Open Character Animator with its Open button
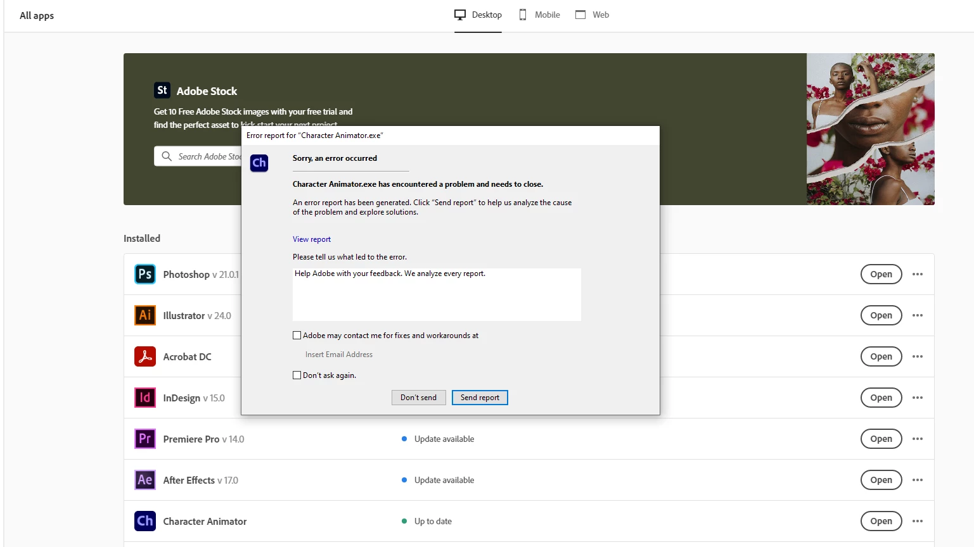 coord(881,521)
